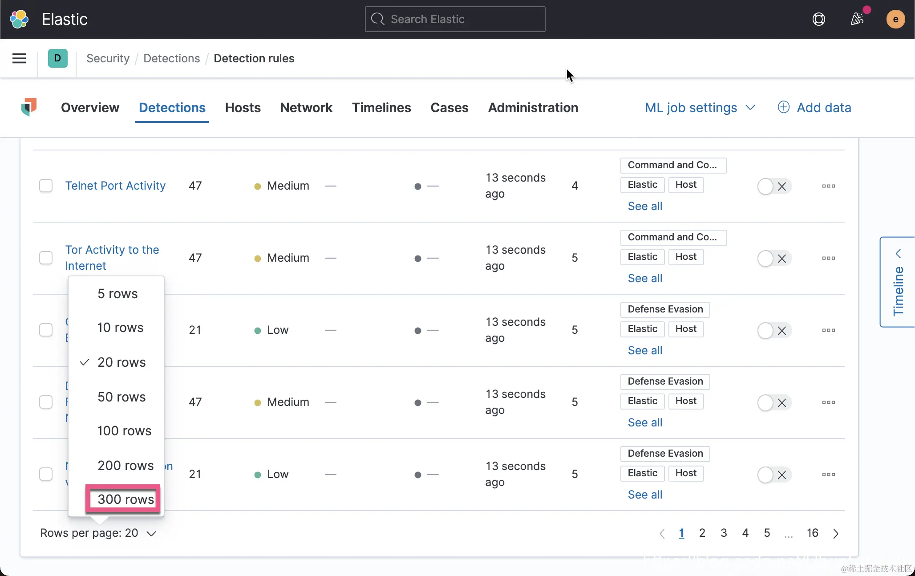Click See all tags for Telnet rule
915x576 pixels.
(645, 206)
